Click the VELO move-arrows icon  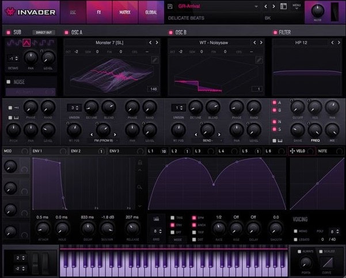(x=293, y=150)
